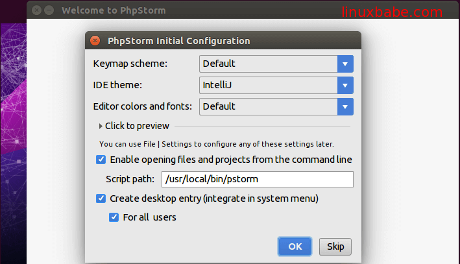Click the Editor colors Default value field
The image size is (460, 264).
click(268, 106)
